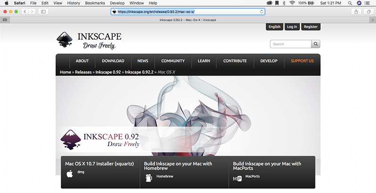Viewport: 376px width, 193px height.
Task: Click the Log in button
Action: [x=292, y=26]
